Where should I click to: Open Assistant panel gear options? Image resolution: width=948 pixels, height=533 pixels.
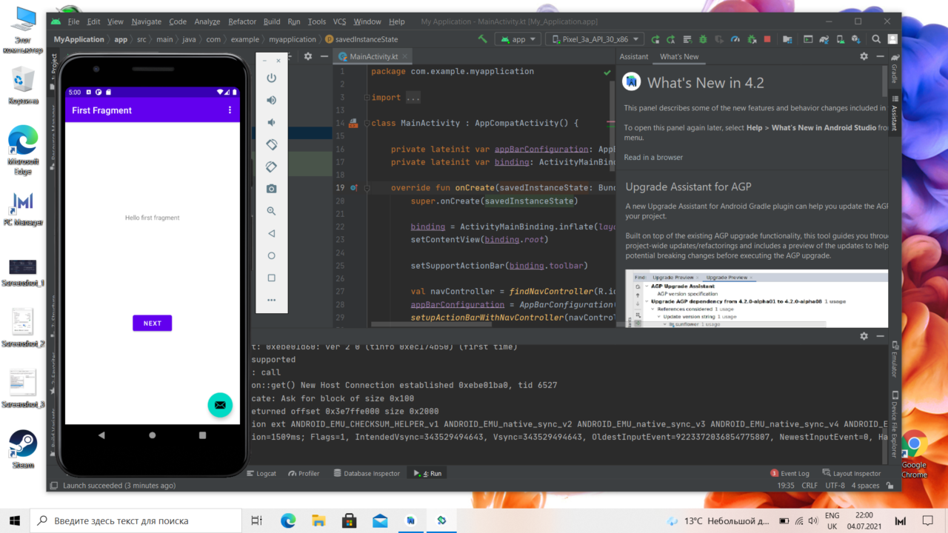(864, 56)
